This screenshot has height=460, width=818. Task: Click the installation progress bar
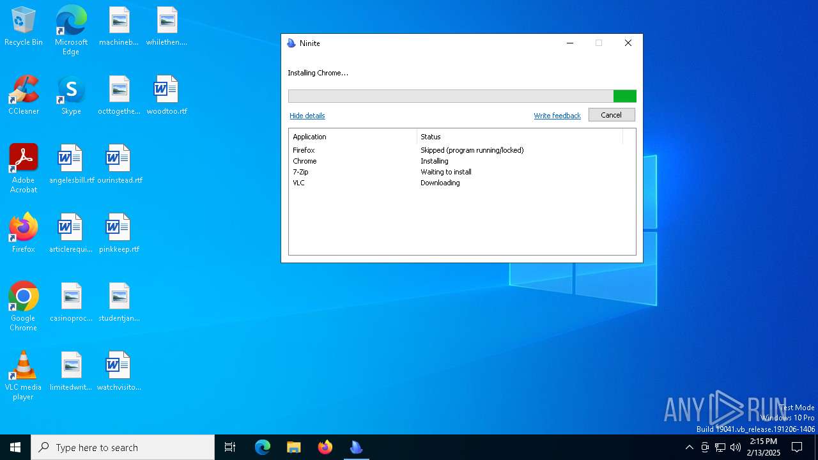462,96
